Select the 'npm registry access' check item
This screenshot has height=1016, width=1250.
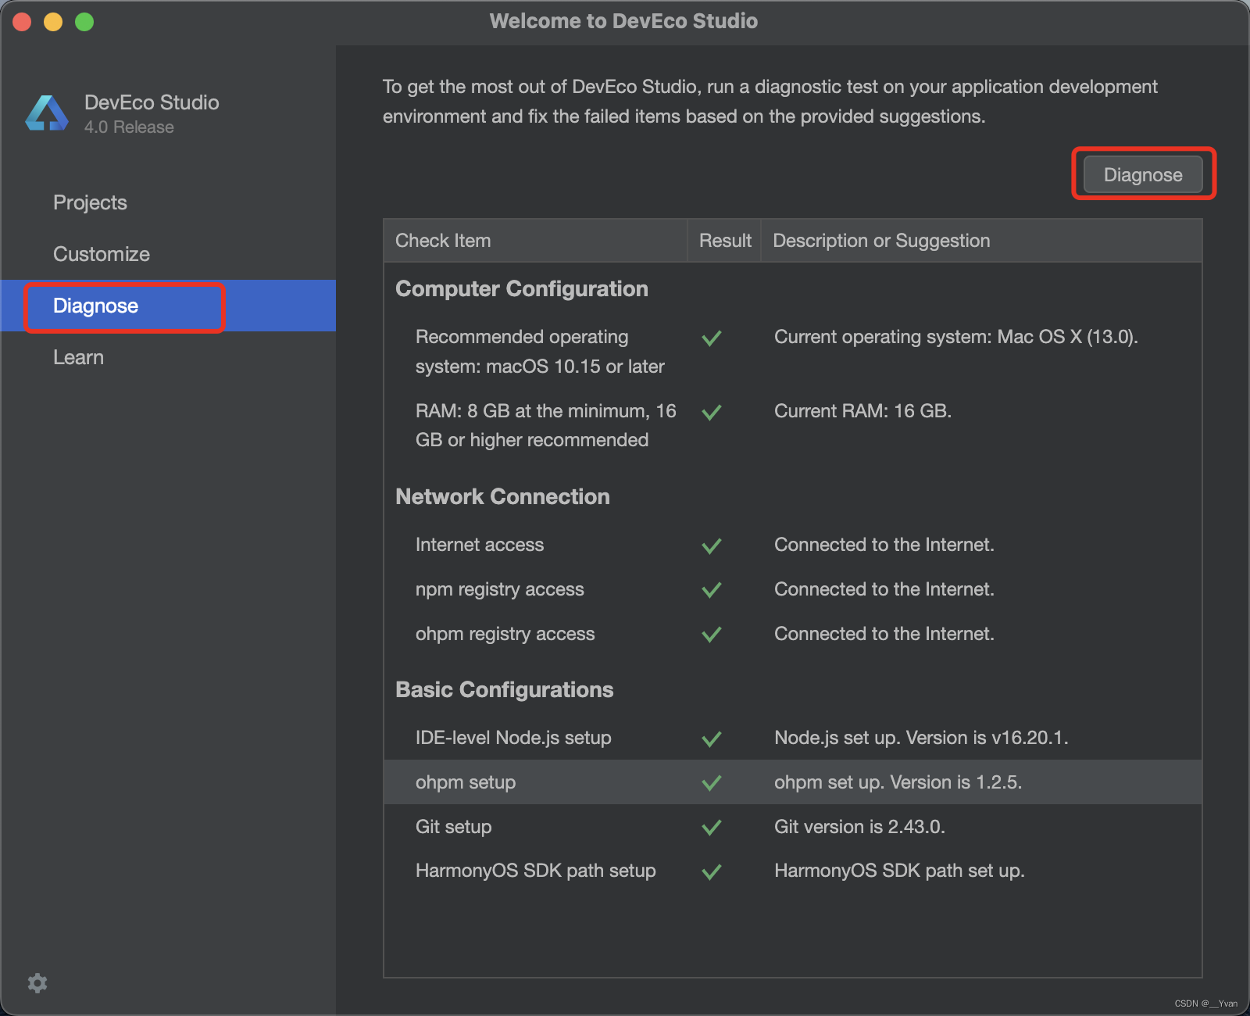499,589
